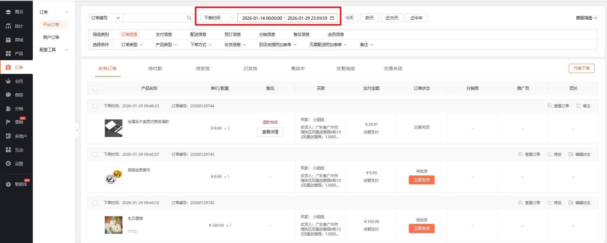This screenshot has width=607, height=243.
Task: Open the 设置 settings gear icon
Action: [x=8, y=164]
